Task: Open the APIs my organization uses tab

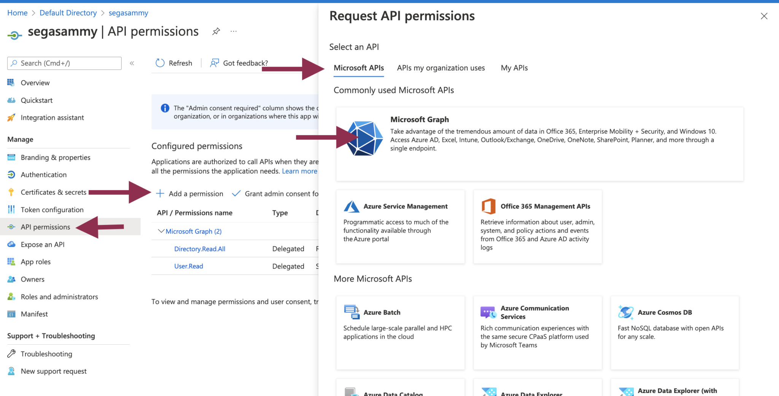Action: (x=440, y=68)
